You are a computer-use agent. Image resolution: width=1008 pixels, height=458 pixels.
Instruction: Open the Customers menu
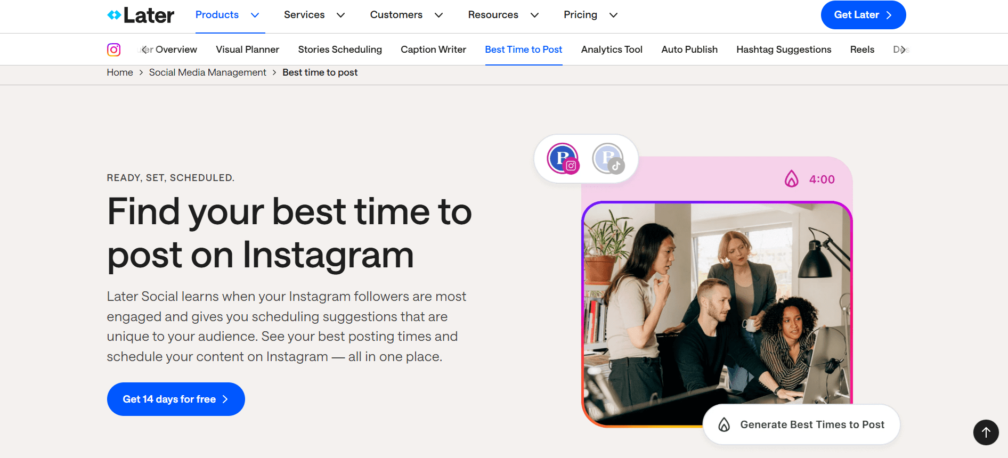click(x=396, y=15)
